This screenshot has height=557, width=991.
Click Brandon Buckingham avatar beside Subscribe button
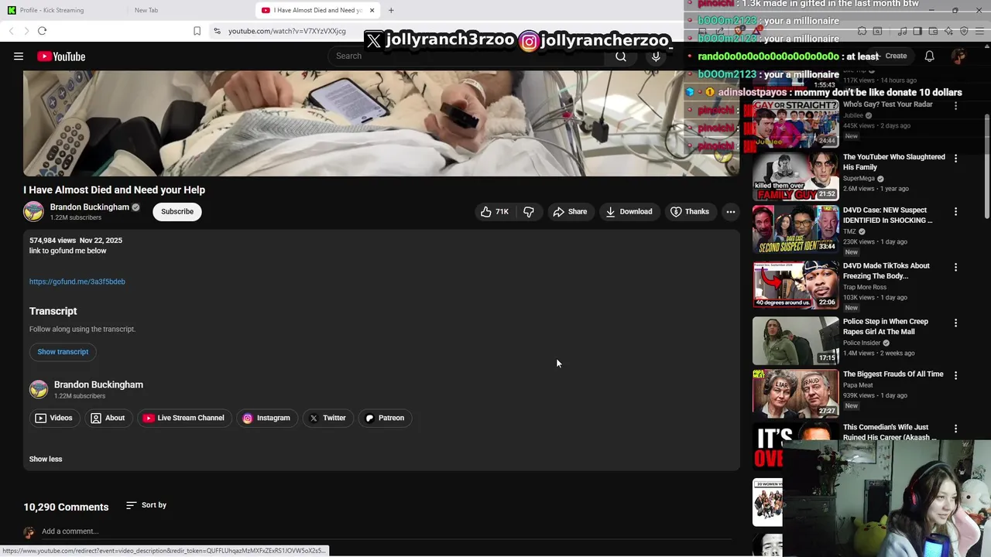(x=33, y=211)
